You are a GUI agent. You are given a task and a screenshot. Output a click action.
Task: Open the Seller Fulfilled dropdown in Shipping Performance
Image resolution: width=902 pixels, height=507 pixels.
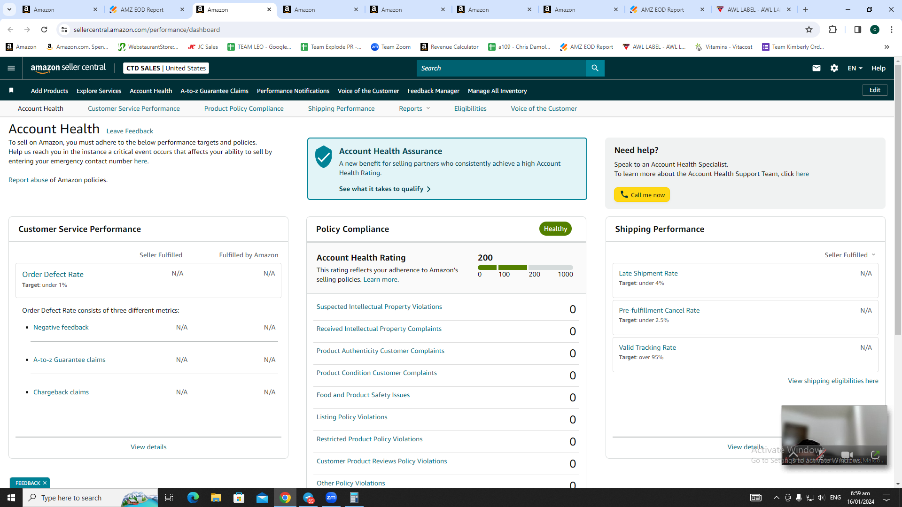click(850, 255)
